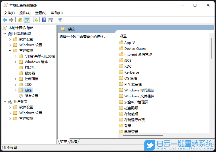Open Help with the question mark icon
The height and width of the screenshot is (152, 216).
click(44, 20)
